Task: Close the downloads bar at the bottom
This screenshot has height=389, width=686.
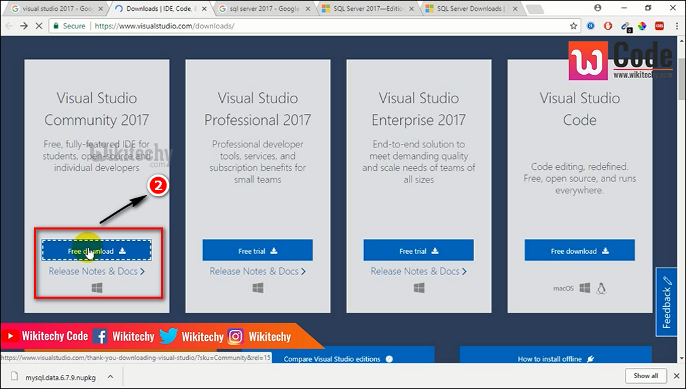Action: click(x=676, y=375)
